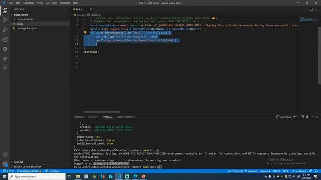Image resolution: width=321 pixels, height=180 pixels.
Task: Open the Terminal menu
Action: 65,3
